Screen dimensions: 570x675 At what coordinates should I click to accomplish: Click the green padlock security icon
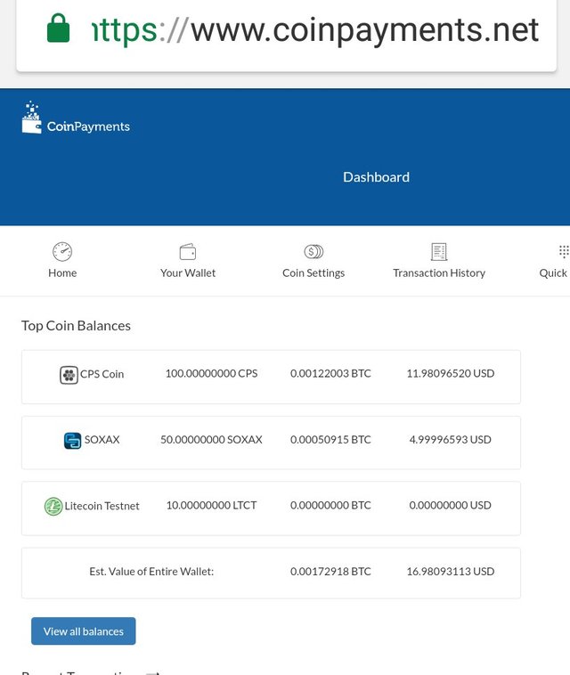(58, 28)
